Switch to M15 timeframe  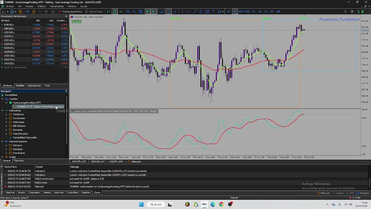click(x=241, y=12)
